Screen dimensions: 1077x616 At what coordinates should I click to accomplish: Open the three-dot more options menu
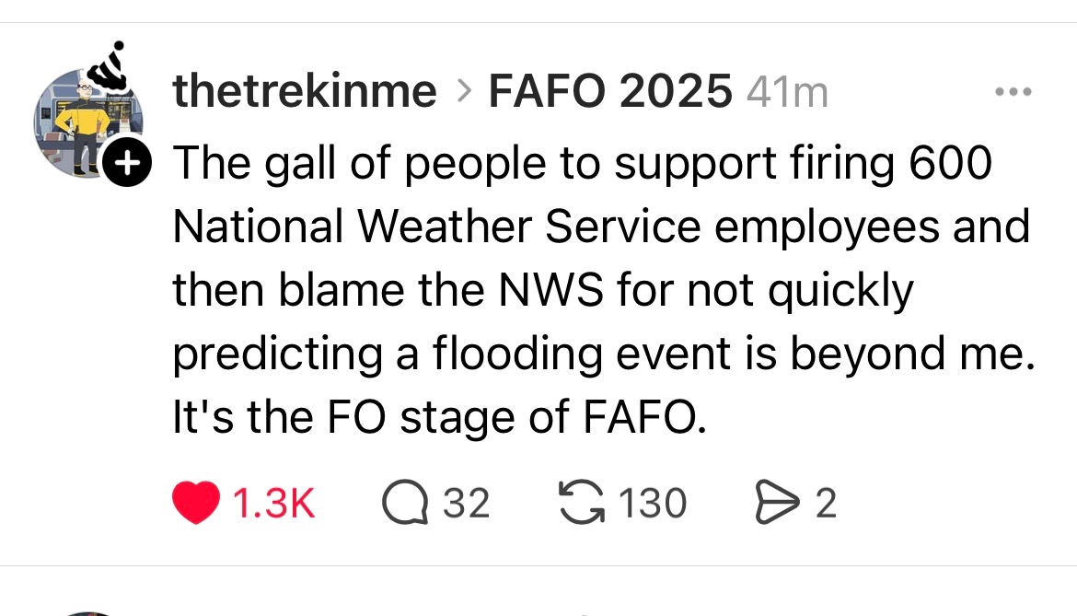pos(1014,92)
